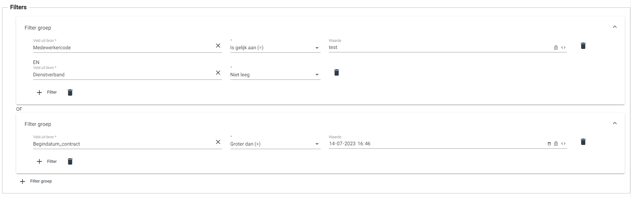Viewport: 631px width, 198px height.
Task: Open the 'Groter dan (>)' operator dropdown
Action: click(275, 144)
